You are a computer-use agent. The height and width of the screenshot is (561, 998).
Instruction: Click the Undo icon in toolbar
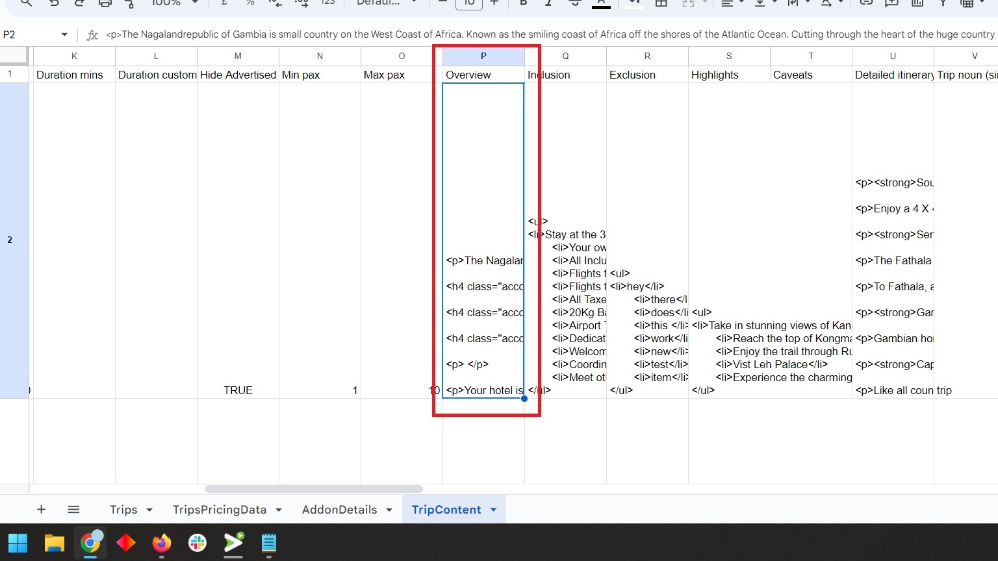[x=54, y=3]
